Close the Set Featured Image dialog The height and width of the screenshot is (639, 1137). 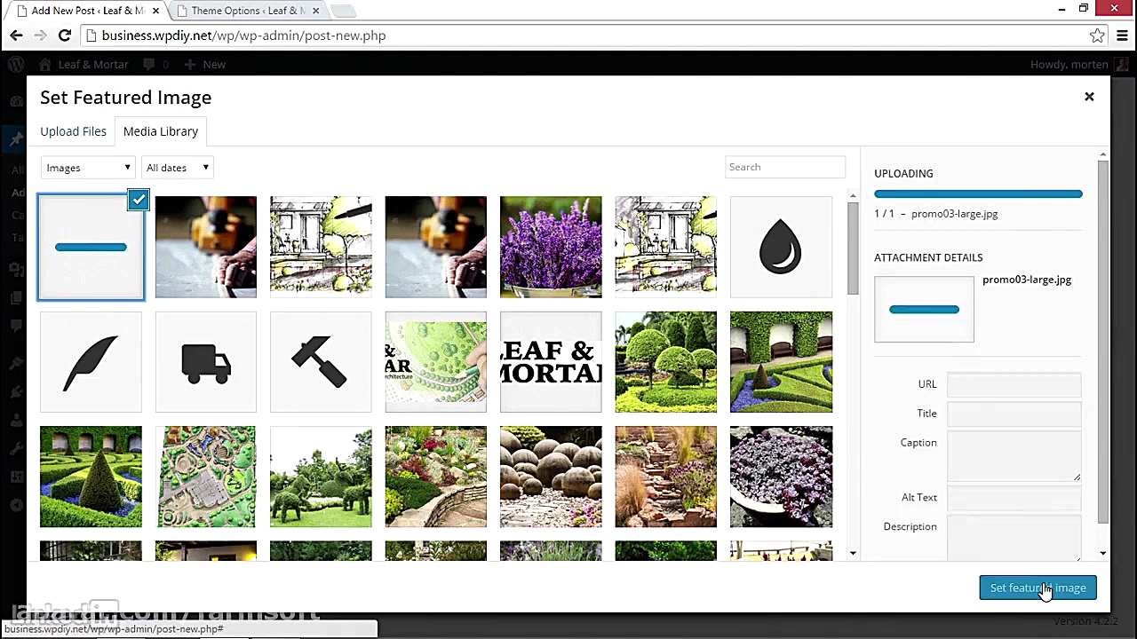[x=1089, y=97]
